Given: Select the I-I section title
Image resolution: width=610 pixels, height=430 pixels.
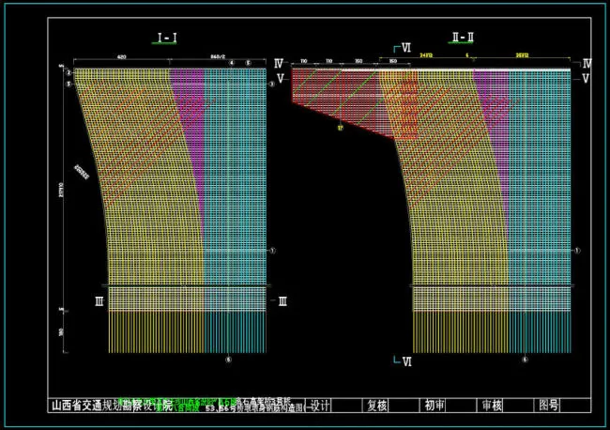Looking at the screenshot, I should [x=170, y=38].
